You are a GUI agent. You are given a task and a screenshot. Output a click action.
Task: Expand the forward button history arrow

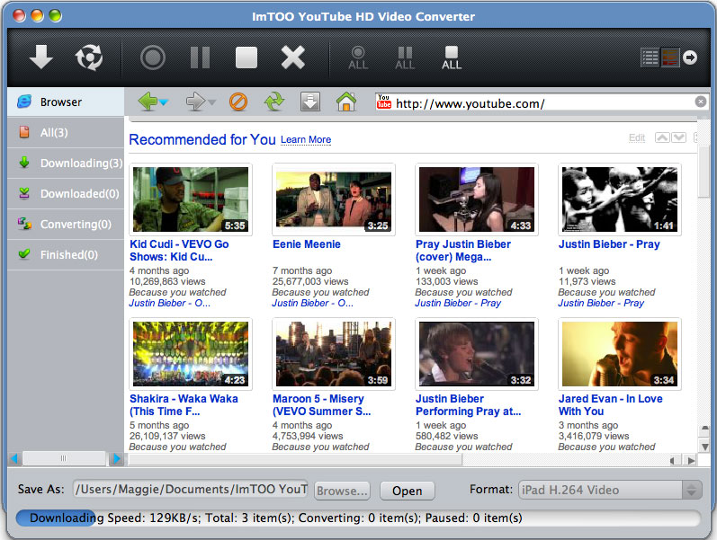212,102
